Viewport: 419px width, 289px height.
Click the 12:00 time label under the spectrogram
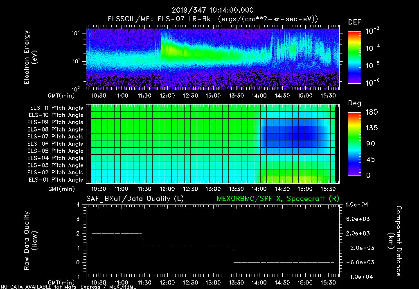click(x=167, y=96)
